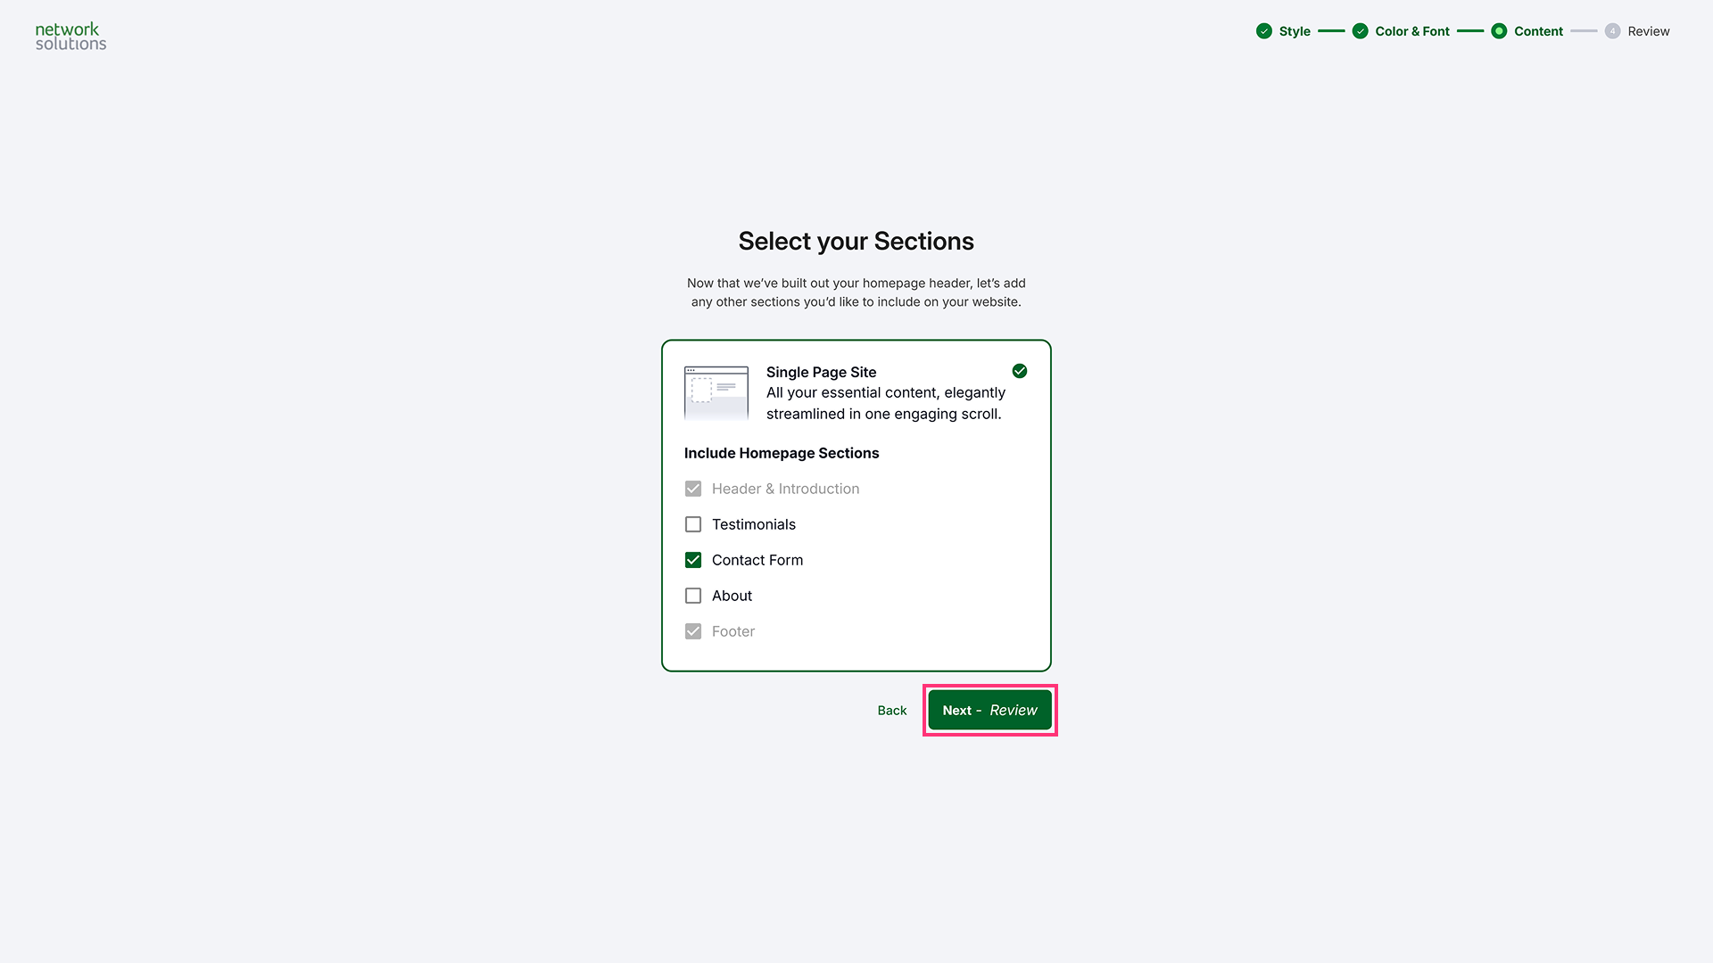Open the Review step label

point(1648,31)
